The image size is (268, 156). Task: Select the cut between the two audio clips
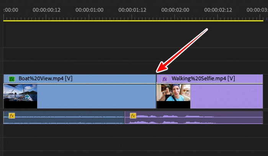coord(125,118)
